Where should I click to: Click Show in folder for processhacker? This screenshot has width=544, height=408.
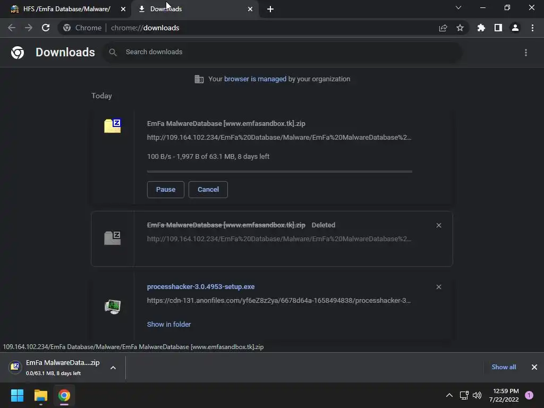point(169,325)
